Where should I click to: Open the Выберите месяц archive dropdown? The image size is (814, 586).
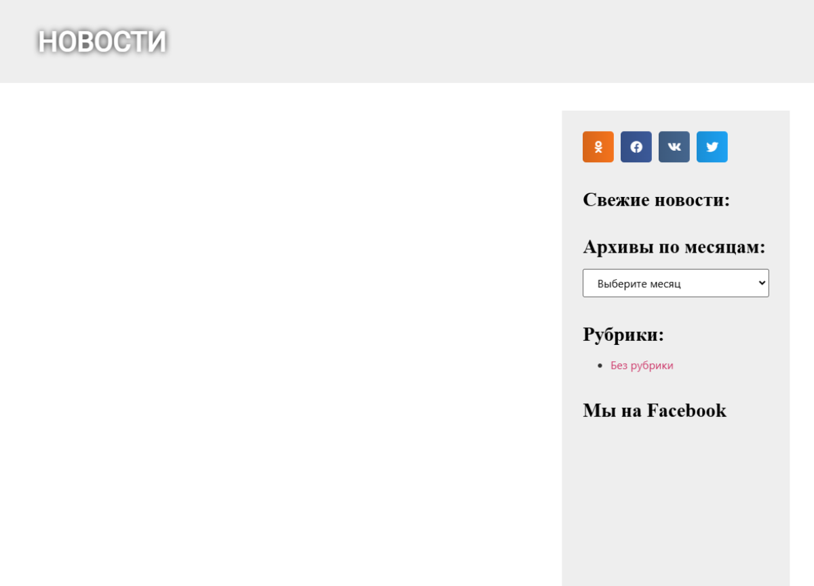[x=676, y=283]
